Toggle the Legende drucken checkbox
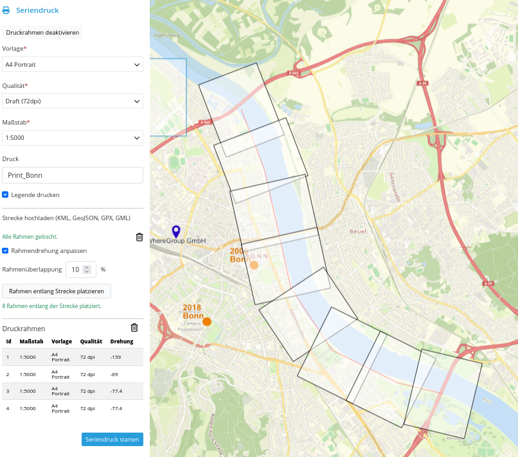This screenshot has height=457, width=518. (x=6, y=194)
